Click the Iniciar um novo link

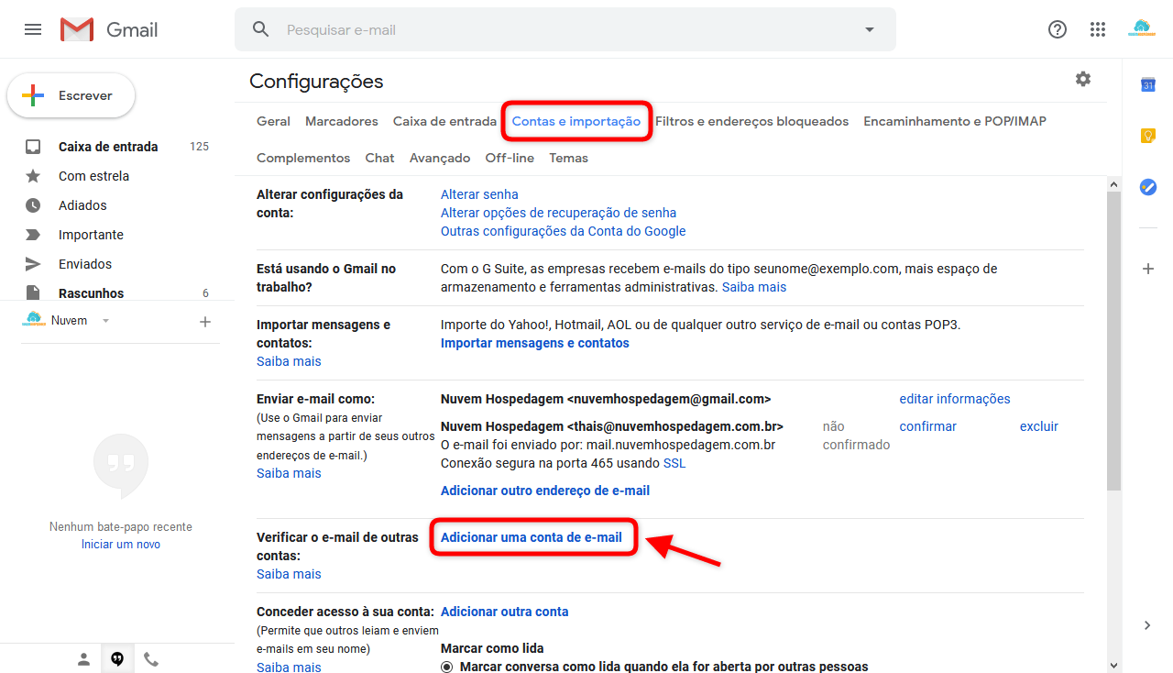(x=120, y=545)
